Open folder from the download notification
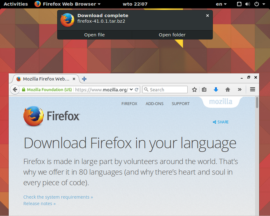Screen dimensions: 270x216 point(172,35)
